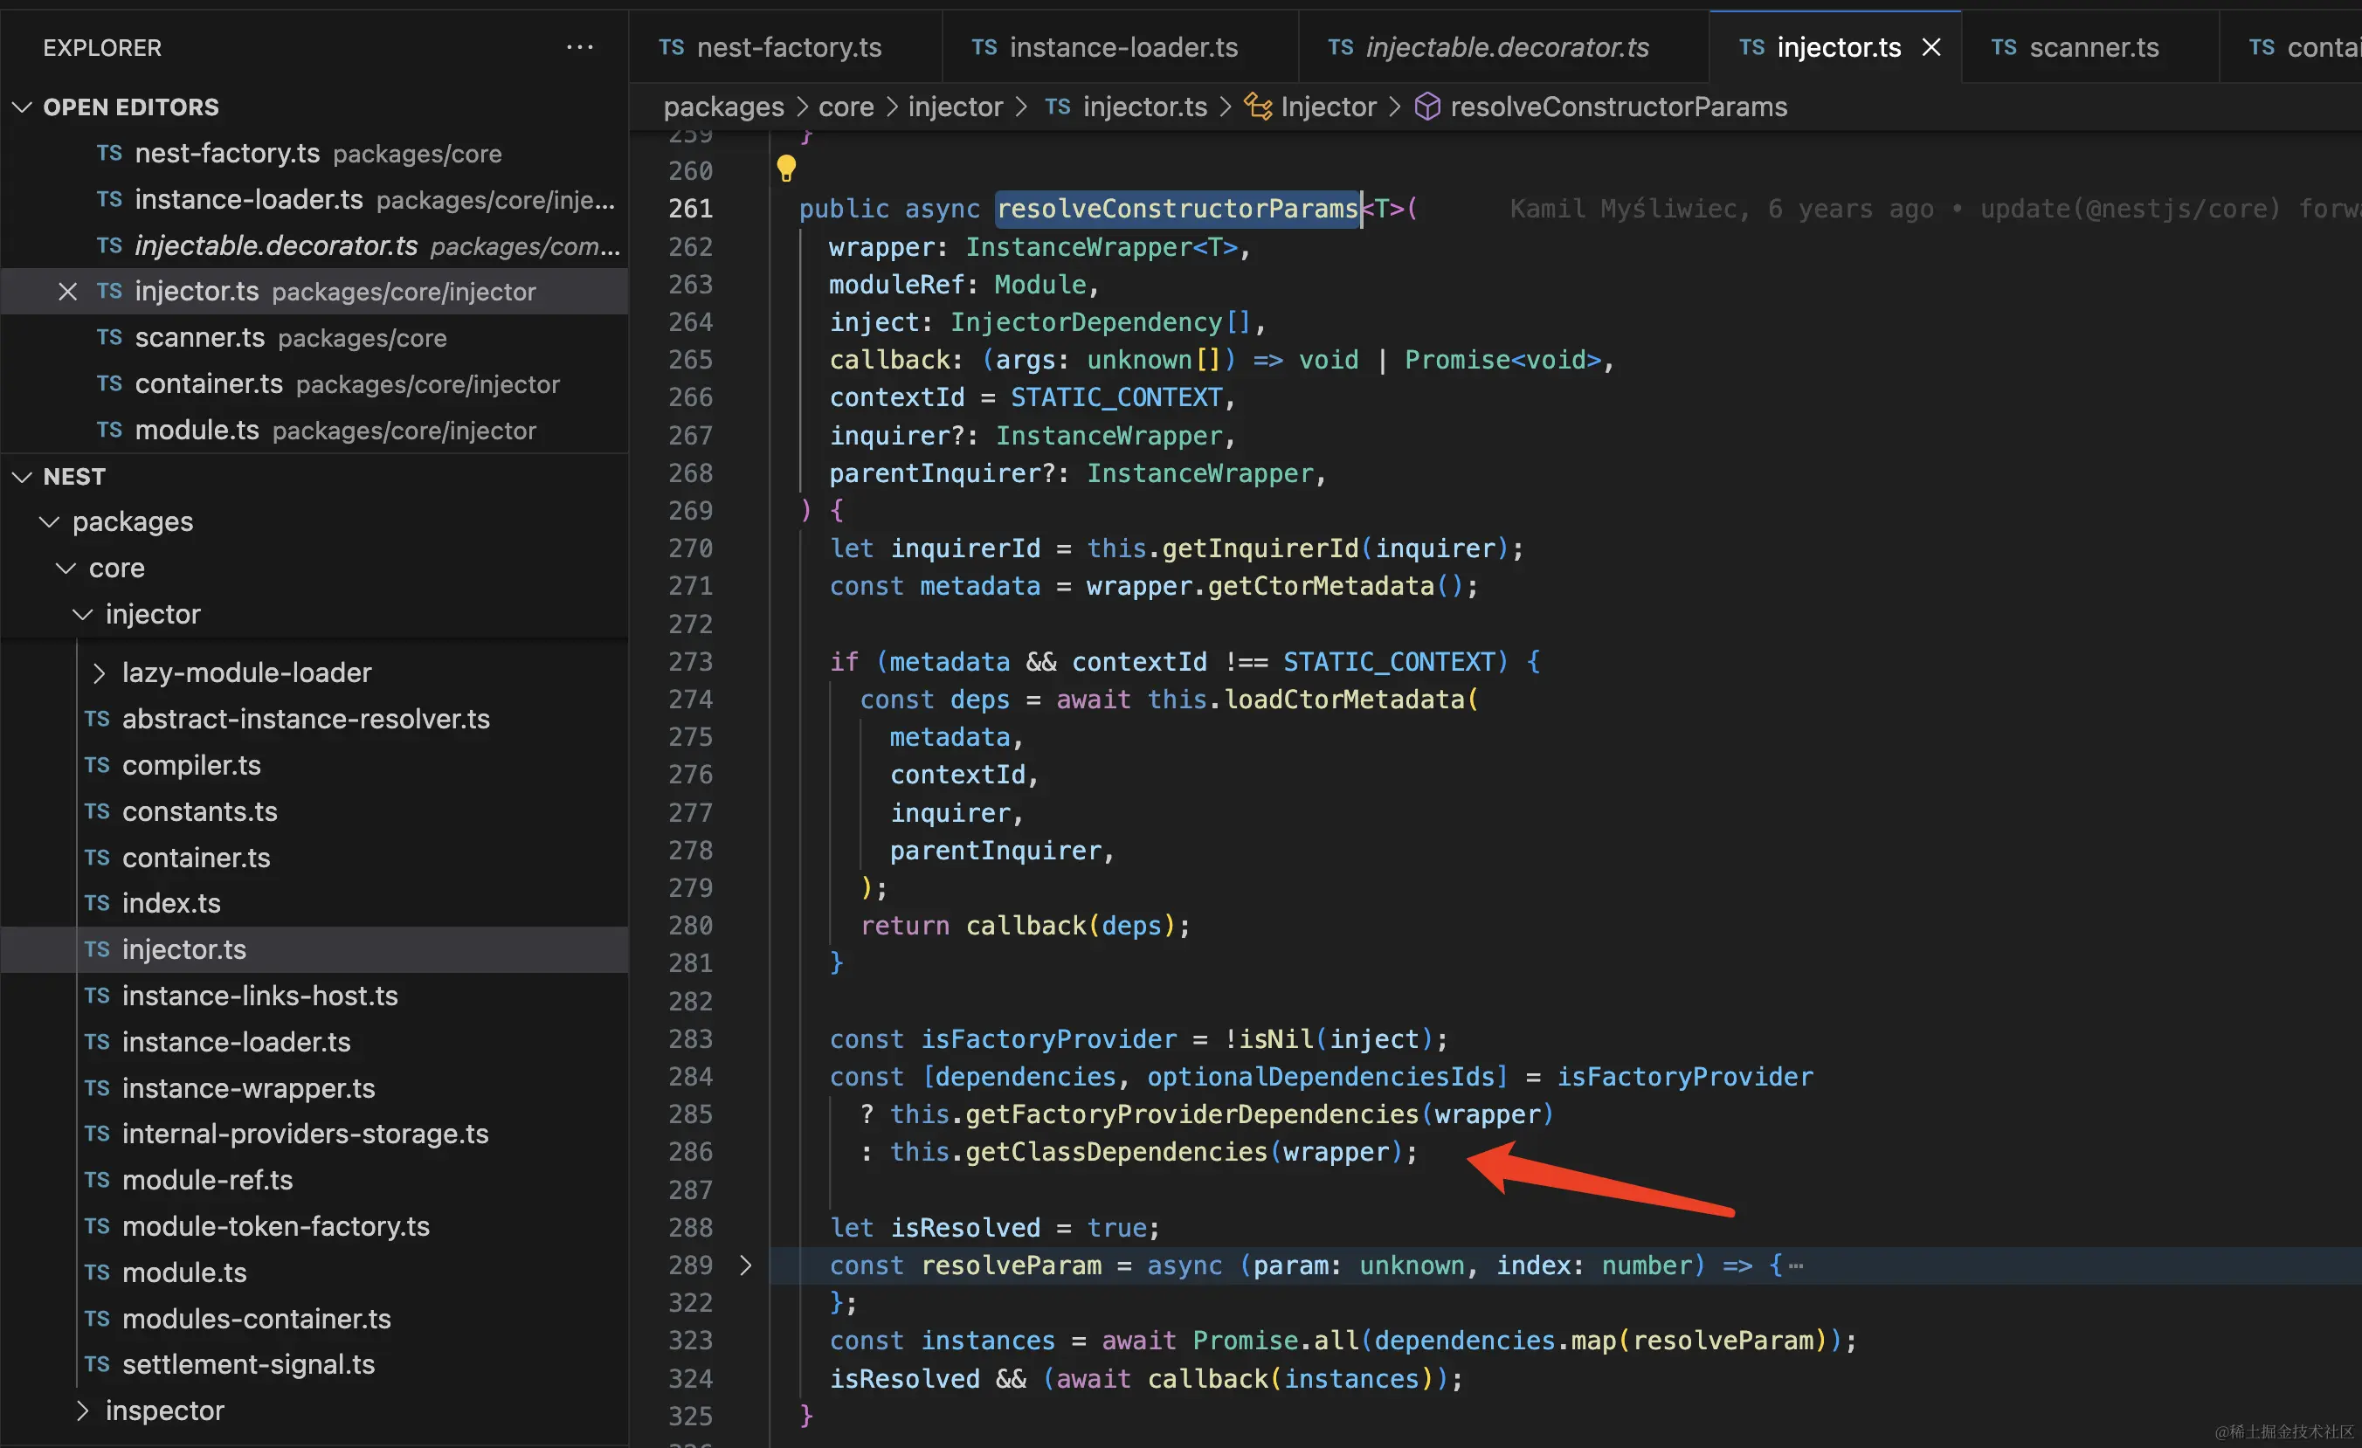2362x1448 pixels.
Task: Open the Explorer more actions ellipsis
Action: (579, 47)
